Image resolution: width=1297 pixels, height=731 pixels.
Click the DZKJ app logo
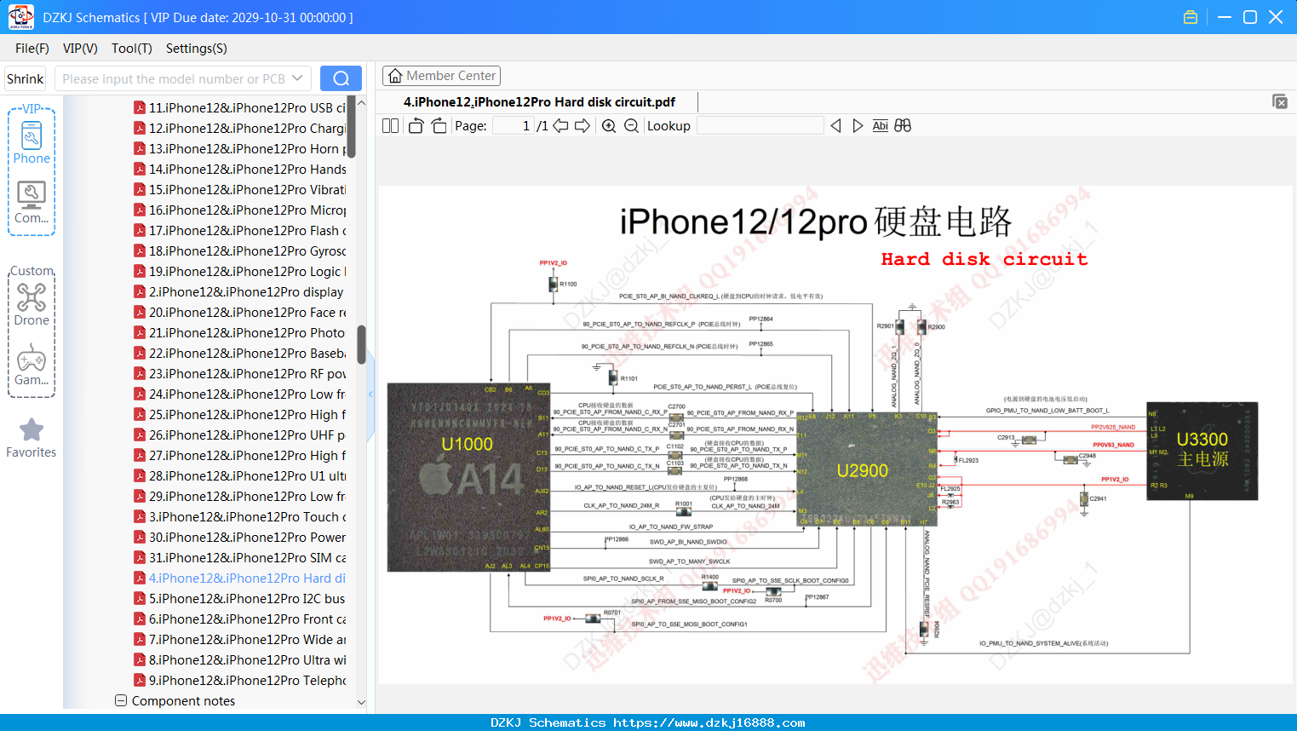coord(20,17)
